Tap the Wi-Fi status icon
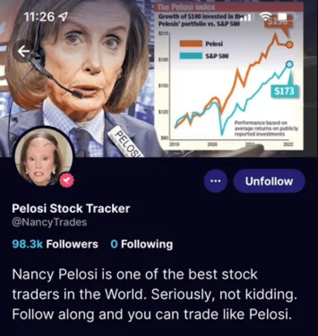The image size is (318, 336). pos(266,16)
